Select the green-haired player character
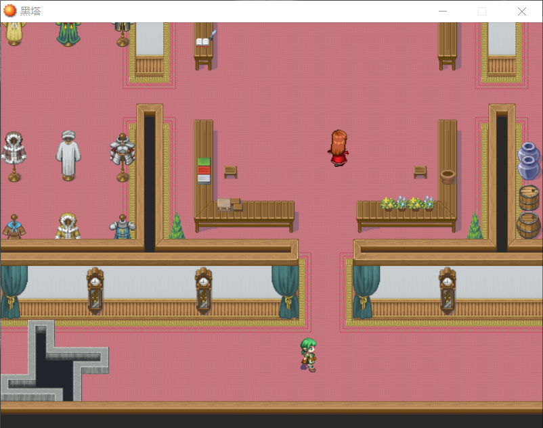The image size is (543, 428). [x=308, y=355]
